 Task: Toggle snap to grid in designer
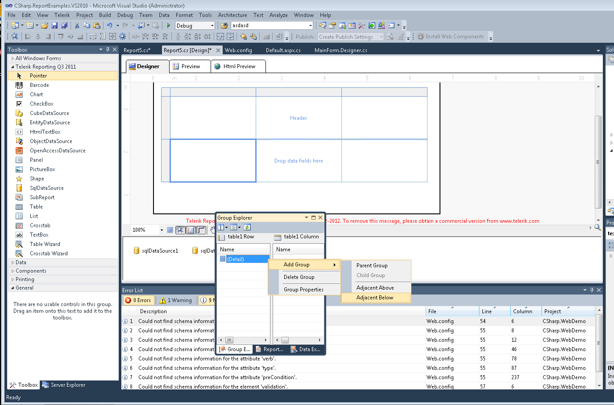point(180,230)
